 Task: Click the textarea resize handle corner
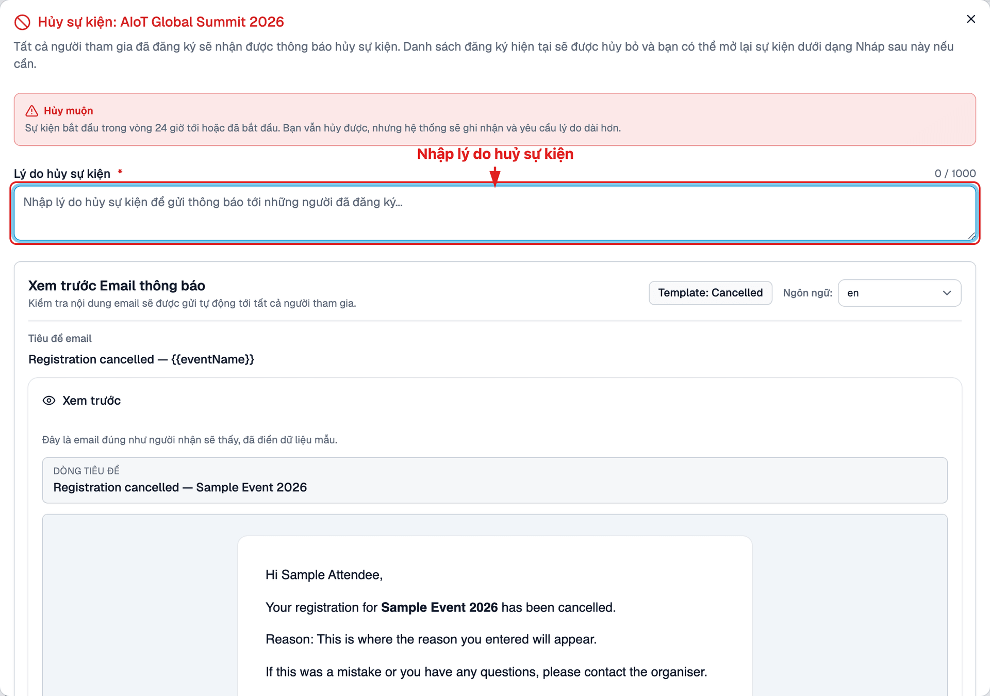pos(971,236)
